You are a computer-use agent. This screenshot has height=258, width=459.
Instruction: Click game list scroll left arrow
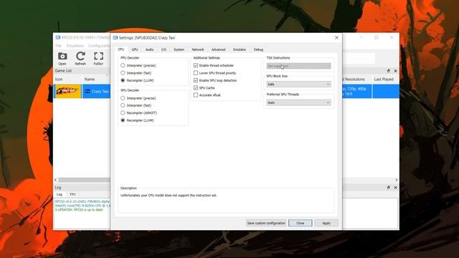56,180
